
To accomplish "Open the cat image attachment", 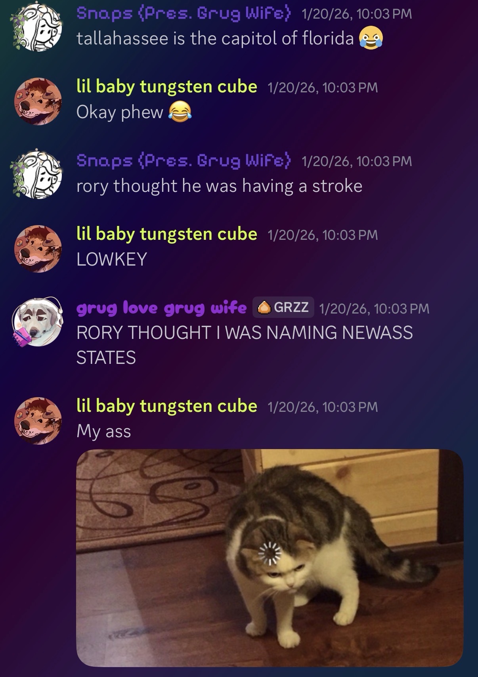I will point(270,558).
